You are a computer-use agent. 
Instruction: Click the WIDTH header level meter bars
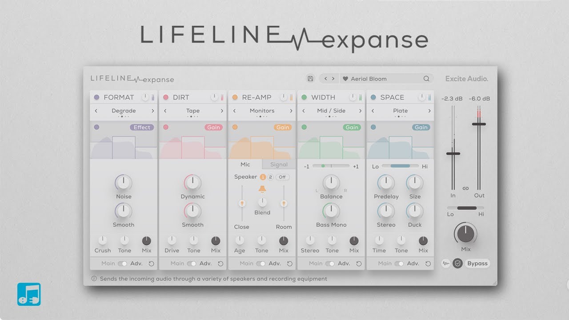361,97
